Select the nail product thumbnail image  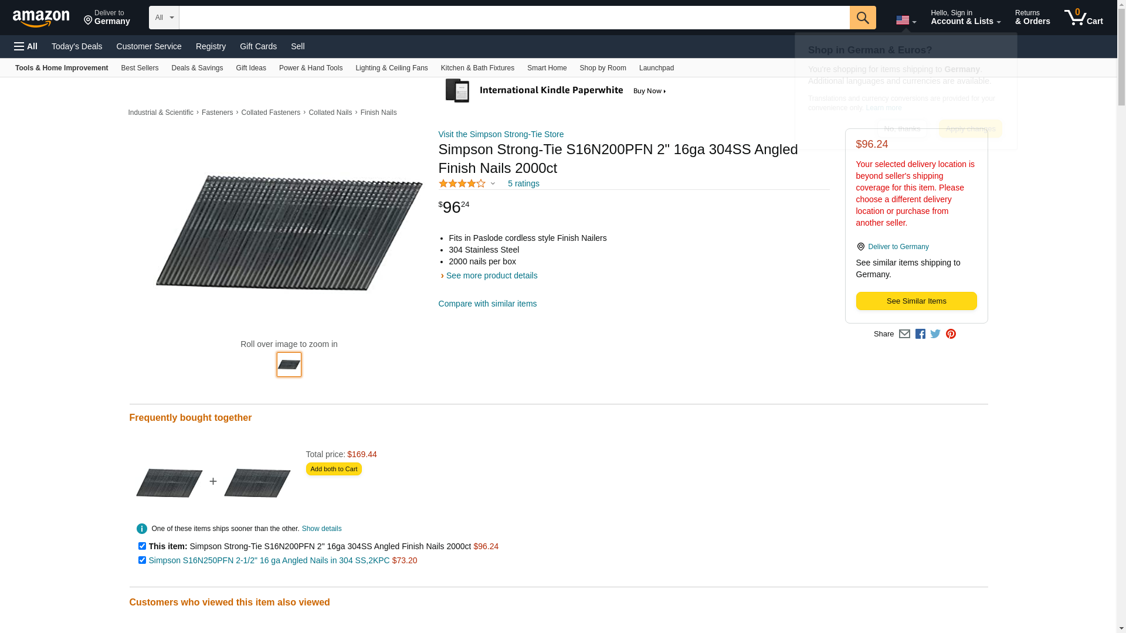point(289,365)
